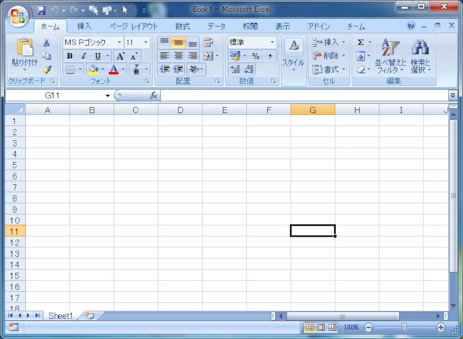Copy selection with the copy icon
Viewport: 463px width, 339px height.
[x=47, y=56]
